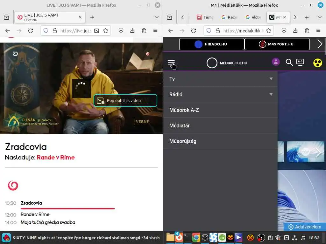This screenshot has height=244, width=326.
Task: Switch to the Rece Google tab
Action: point(230,17)
